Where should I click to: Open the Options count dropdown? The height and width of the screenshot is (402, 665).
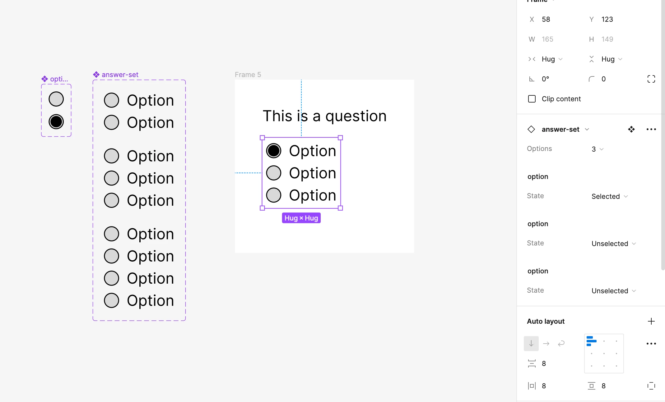coord(597,149)
